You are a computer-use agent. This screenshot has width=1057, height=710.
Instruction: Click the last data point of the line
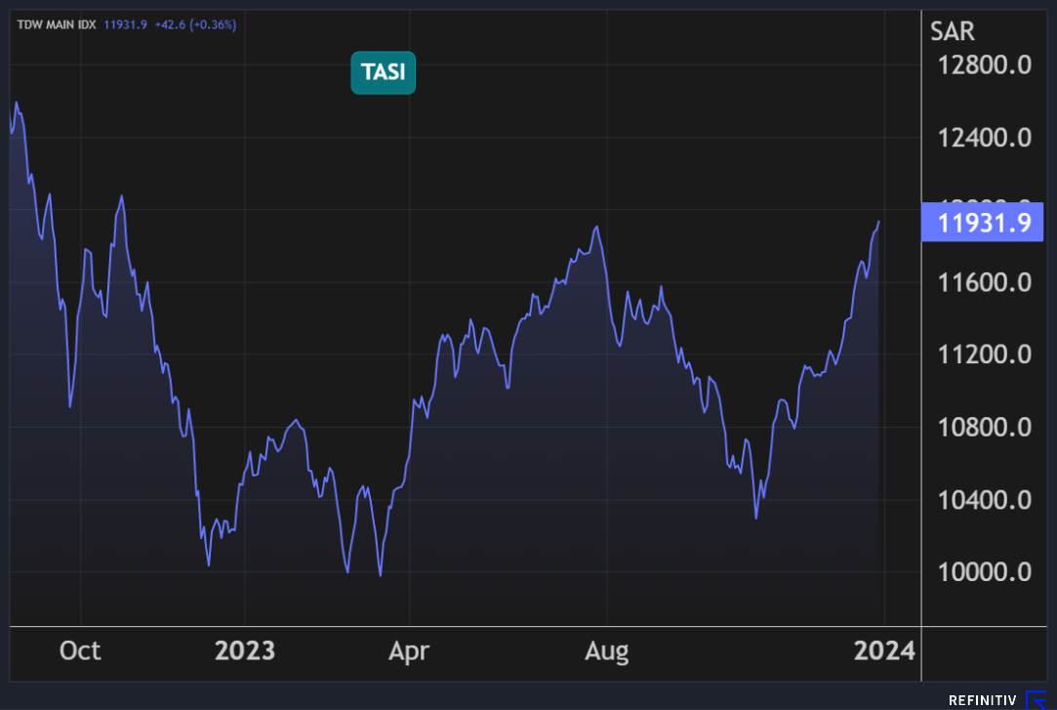[x=878, y=222]
